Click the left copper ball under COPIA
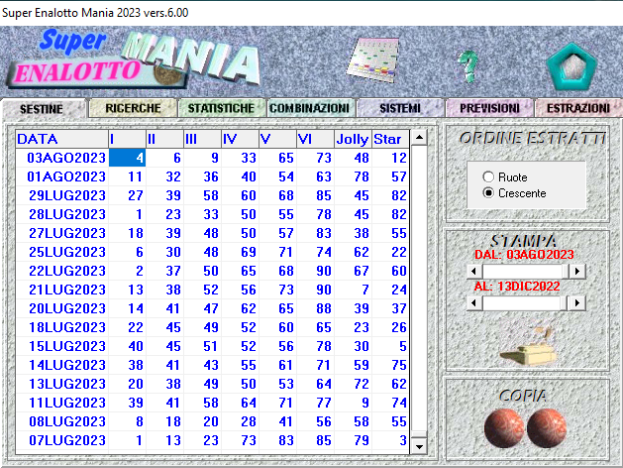 504,427
